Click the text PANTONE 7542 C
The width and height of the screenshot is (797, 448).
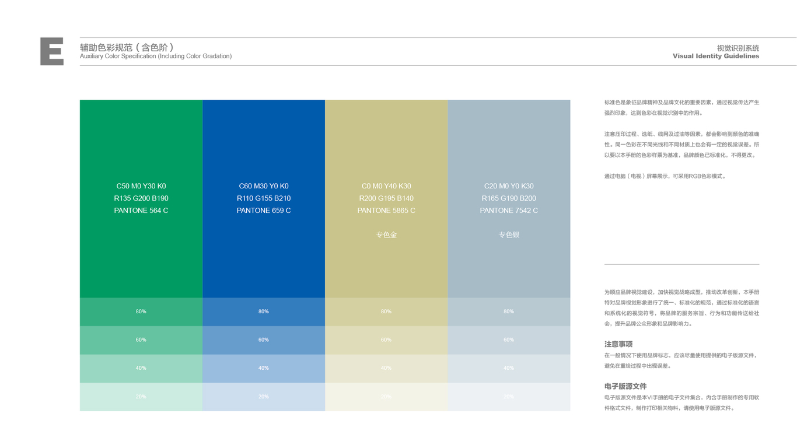pos(509,211)
